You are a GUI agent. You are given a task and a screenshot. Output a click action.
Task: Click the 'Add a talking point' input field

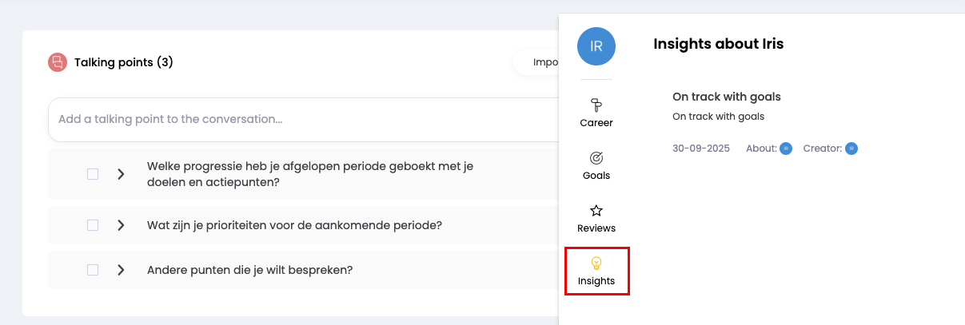click(x=304, y=120)
